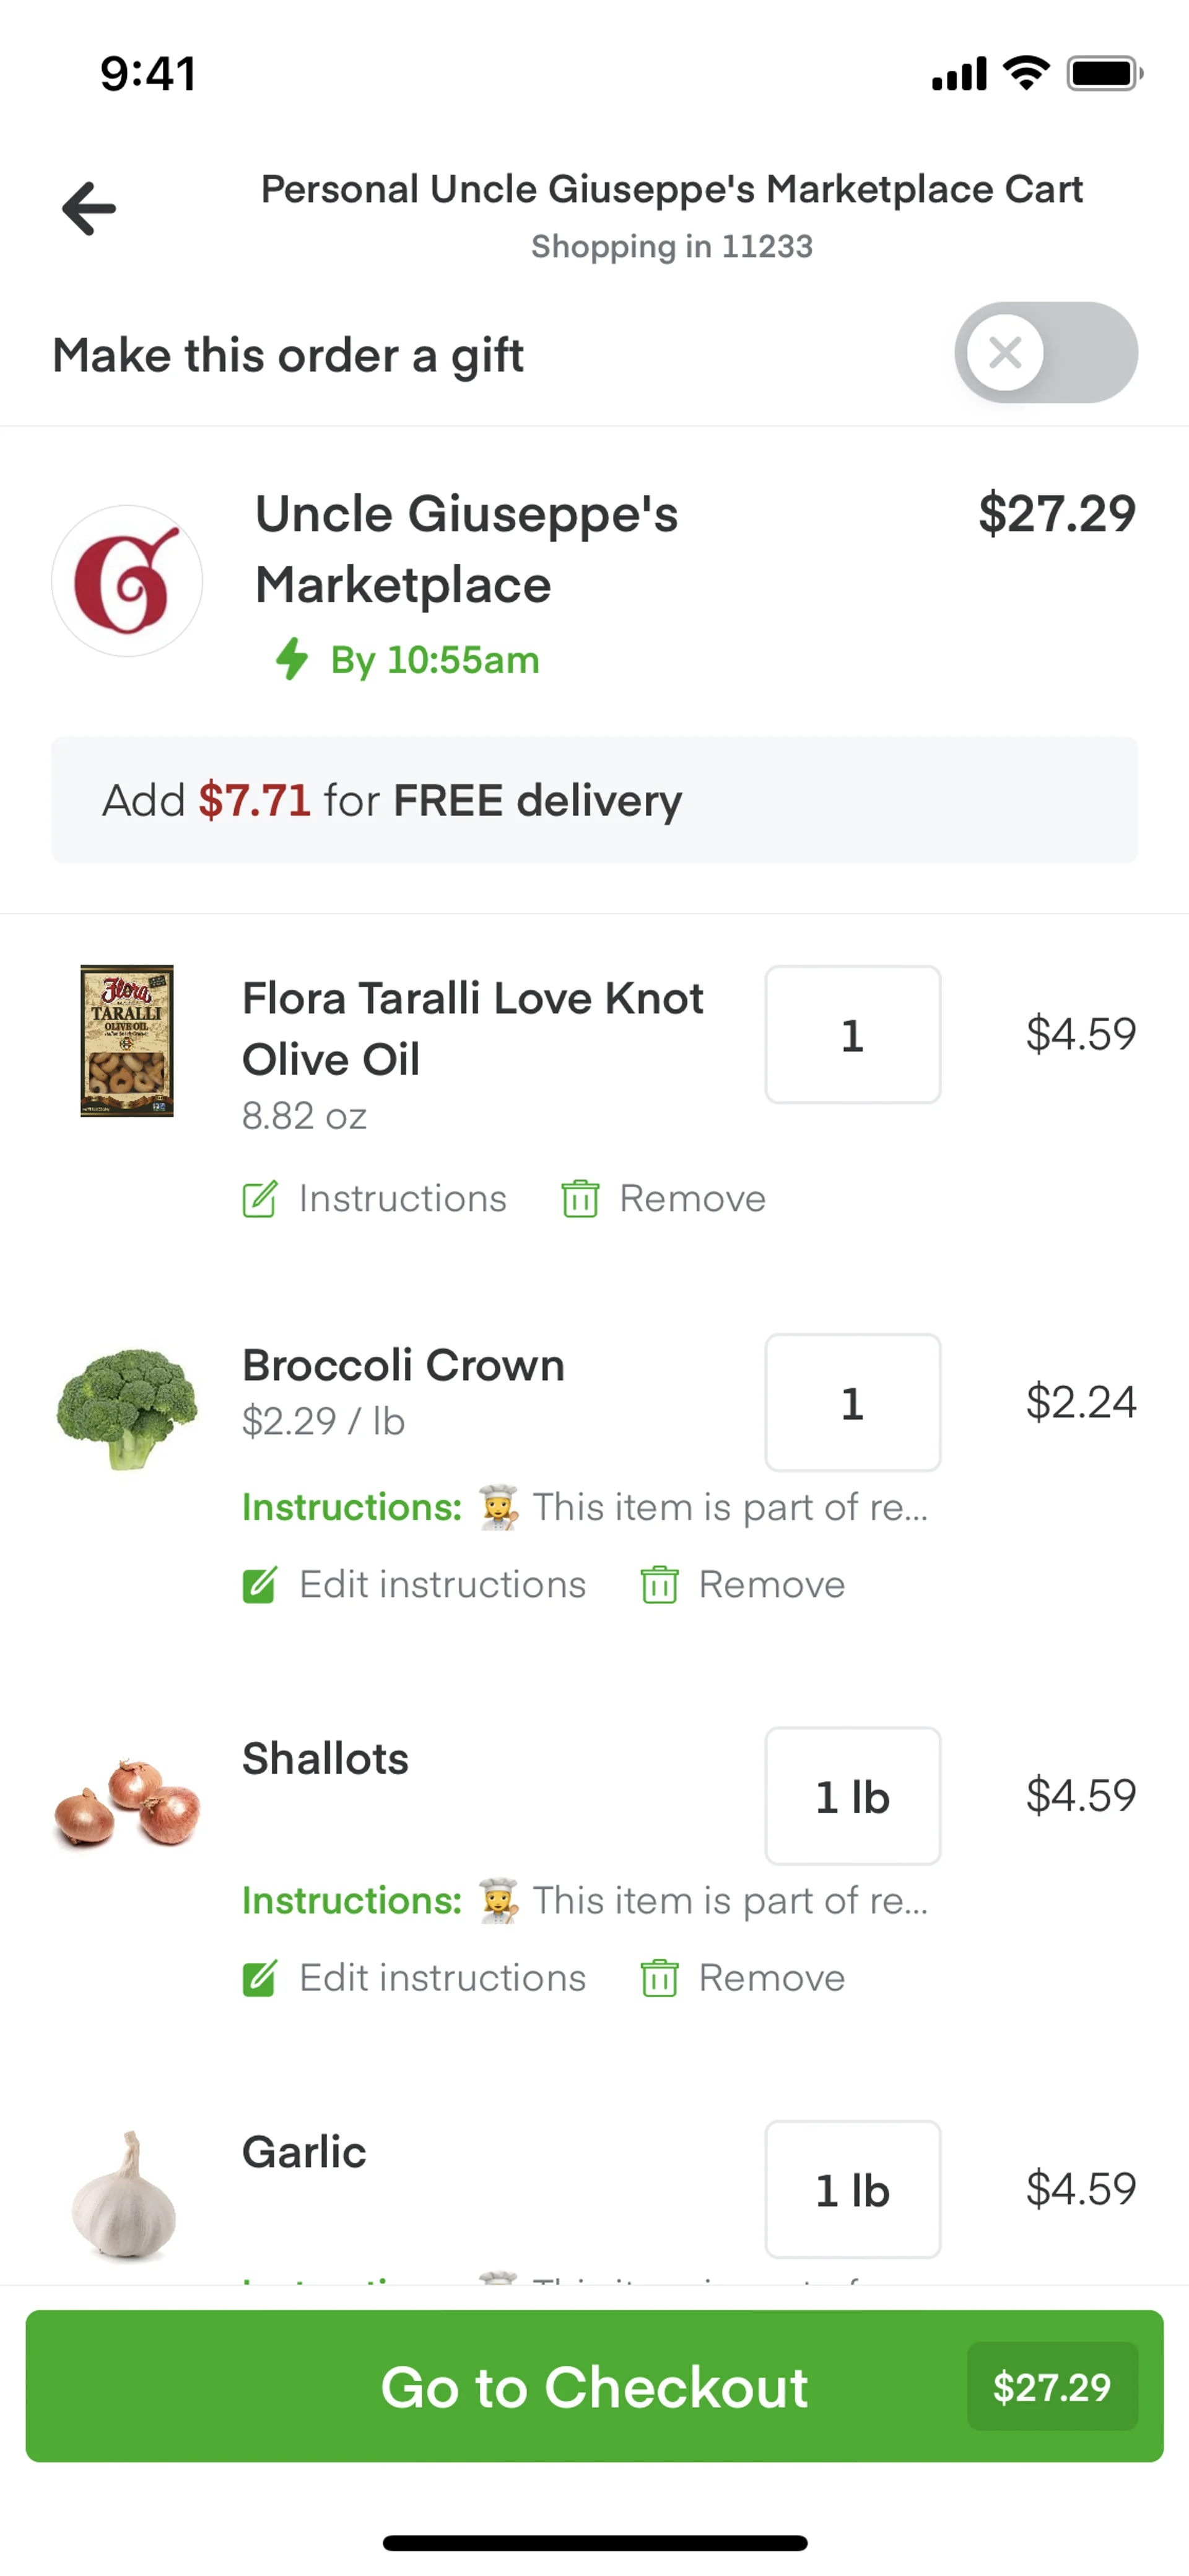Toggle the Make this order a gift switch
1189x2576 pixels.
1045,353
